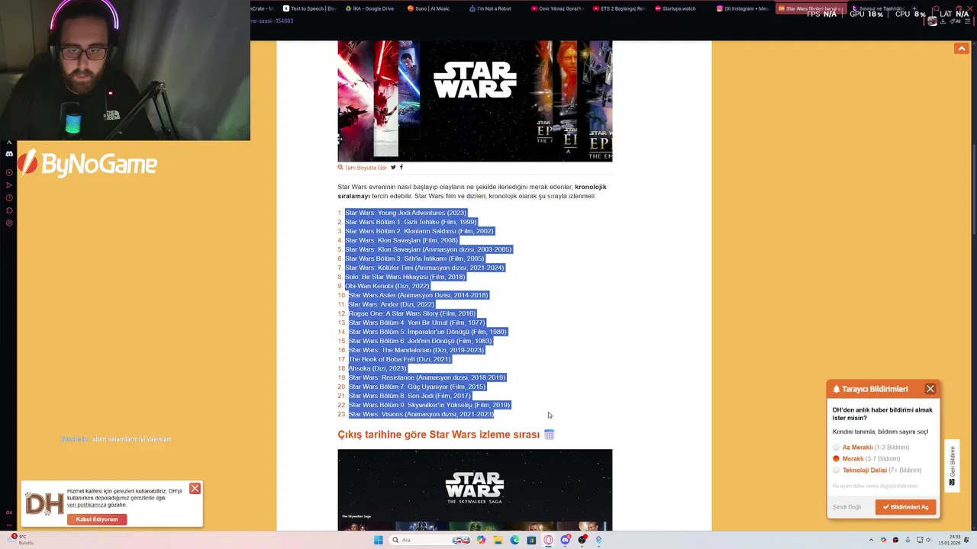
Task: Open the 'Geri Bildirim' side tab
Action: 952,465
